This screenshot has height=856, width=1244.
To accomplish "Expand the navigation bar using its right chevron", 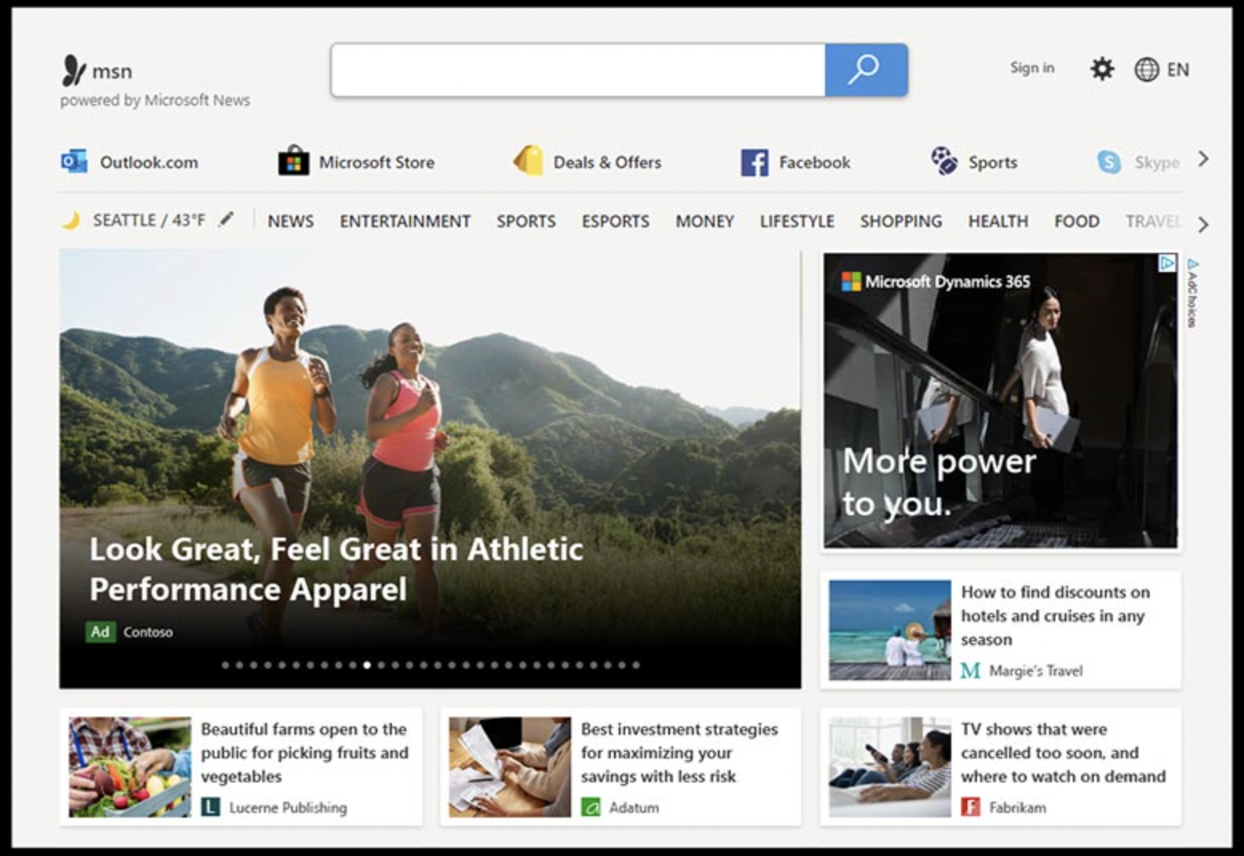I will click(1204, 225).
